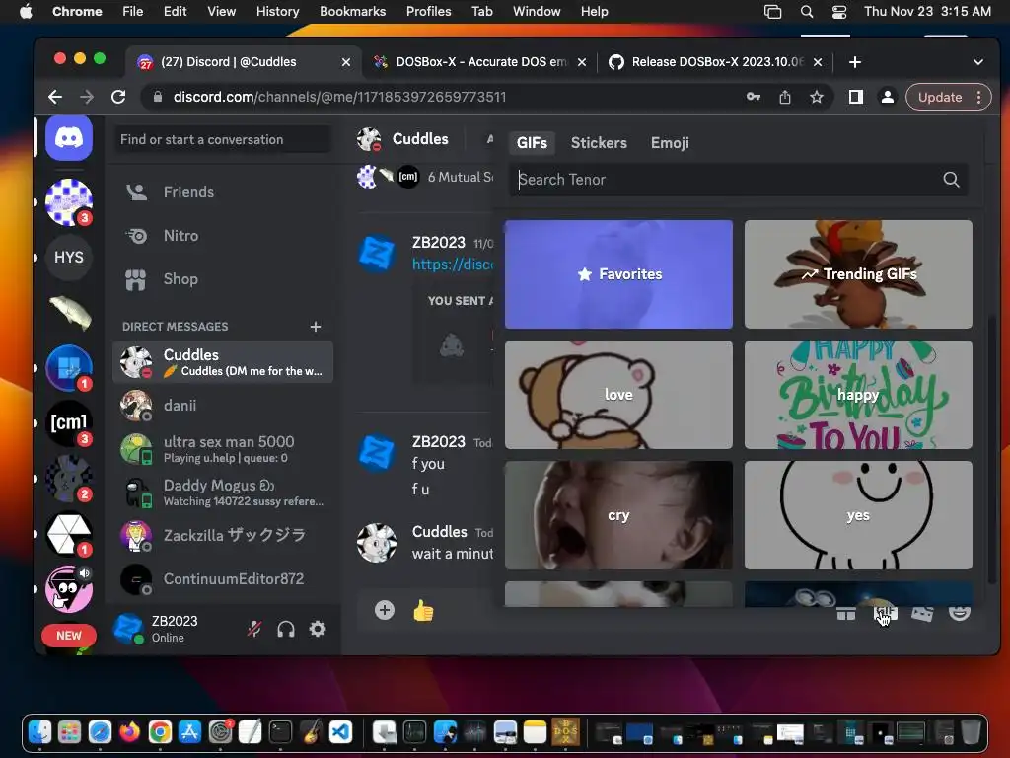
Task: Click the NEW unread mentions pill
Action: (69, 636)
